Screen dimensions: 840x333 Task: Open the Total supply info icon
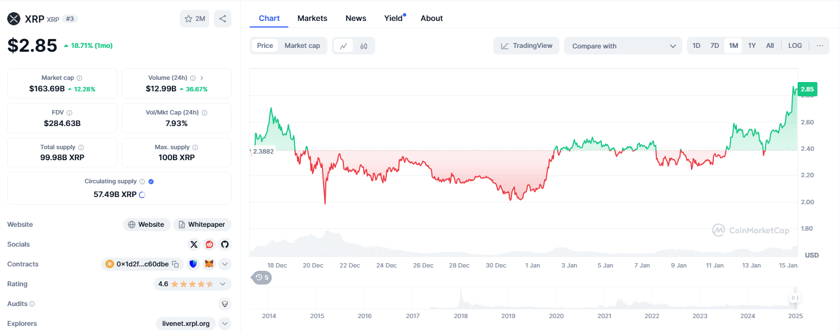(x=81, y=148)
